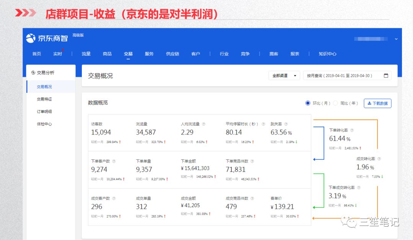Click the 人均浏览量 value 2.29
Screen dimensions: 413x240
187,132
